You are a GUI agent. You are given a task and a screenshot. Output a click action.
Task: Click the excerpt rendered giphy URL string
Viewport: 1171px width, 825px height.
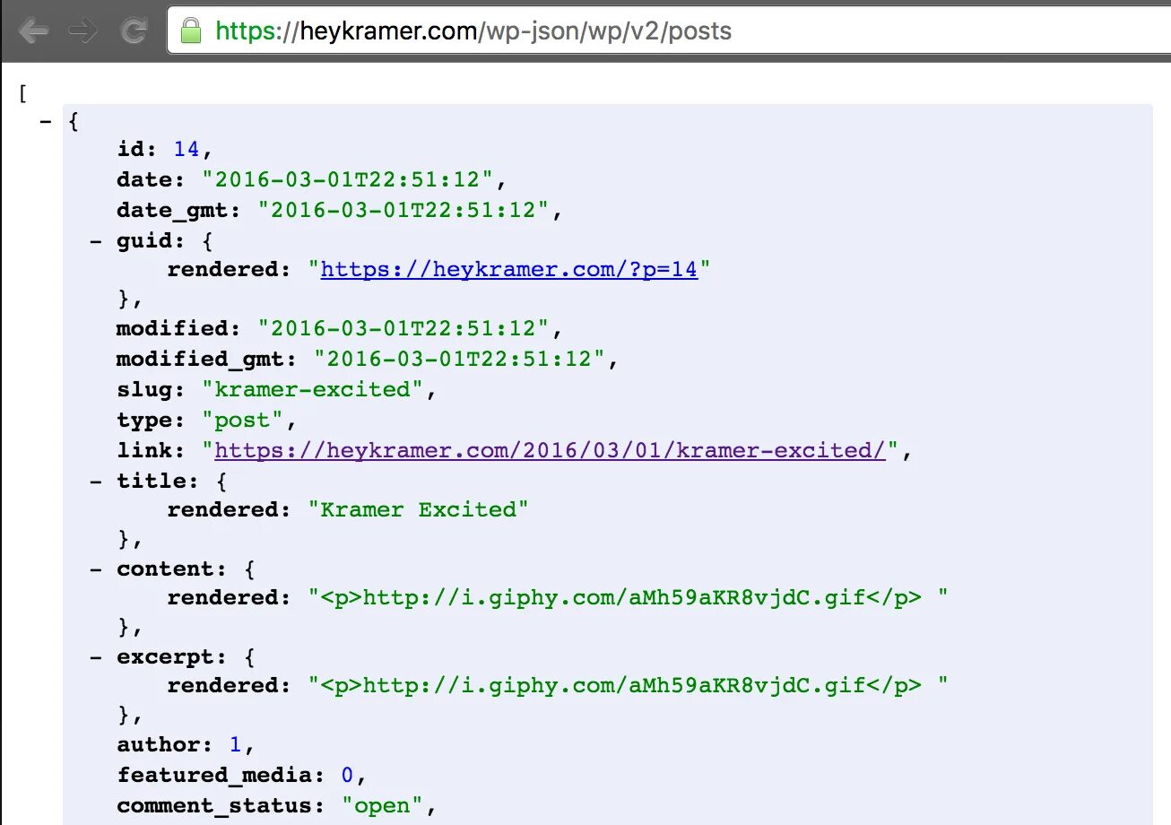click(x=629, y=685)
